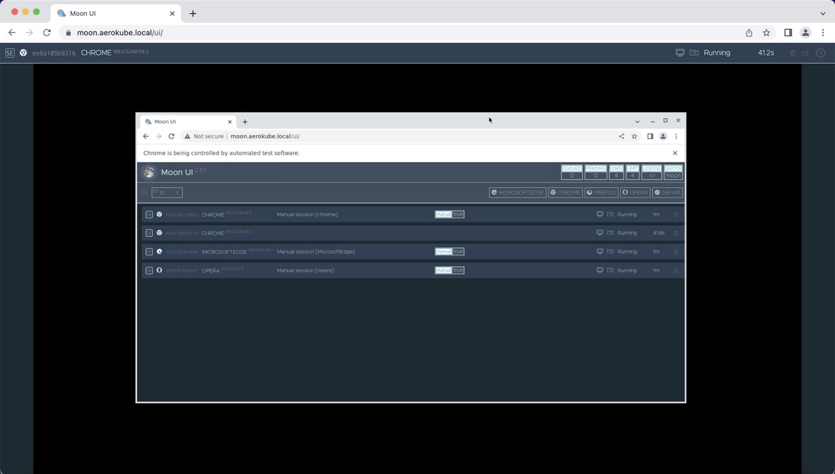Viewport: 835px width, 474px height.
Task: Select the Moon UI tab in the nested browser
Action: click(x=188, y=122)
